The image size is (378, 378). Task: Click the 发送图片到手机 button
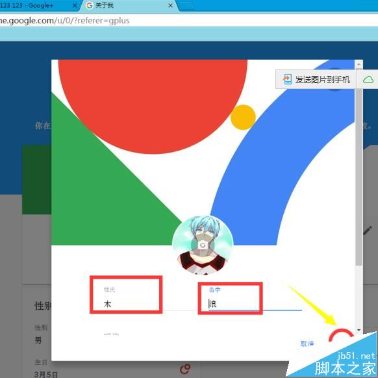pos(316,79)
